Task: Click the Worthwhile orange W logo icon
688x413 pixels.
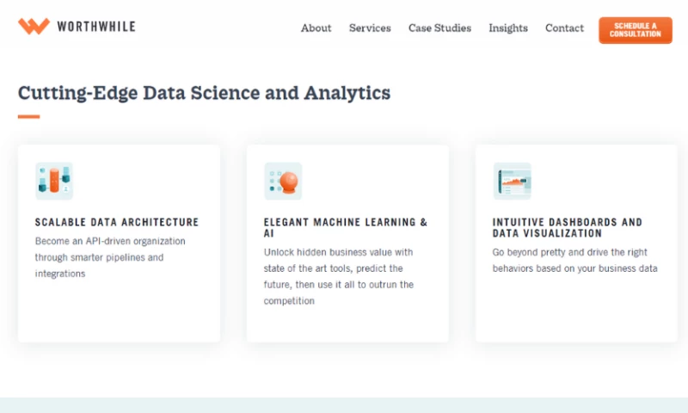Action: point(34,27)
